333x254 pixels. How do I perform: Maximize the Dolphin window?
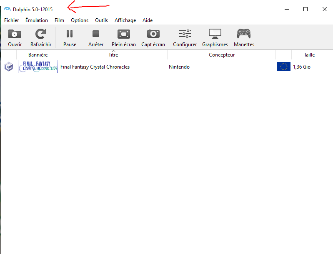tap(305, 9)
